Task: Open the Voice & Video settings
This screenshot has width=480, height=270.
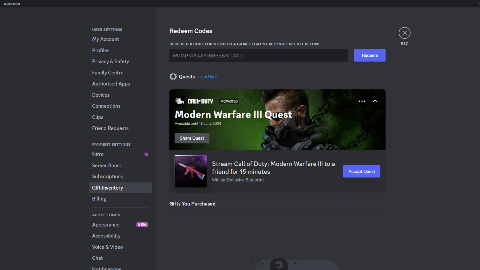Action: 107,247
